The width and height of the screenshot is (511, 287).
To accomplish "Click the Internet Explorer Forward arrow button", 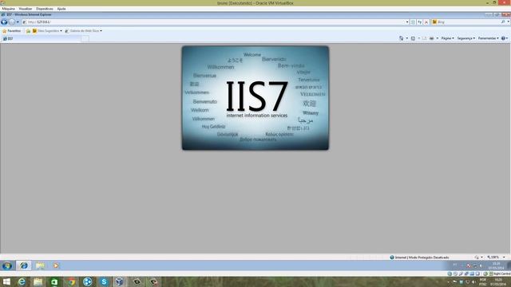I will (12, 22).
